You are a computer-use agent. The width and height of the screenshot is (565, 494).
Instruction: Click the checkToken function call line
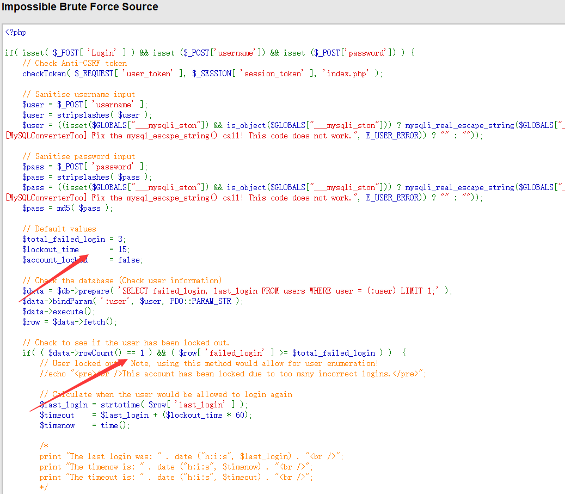202,74
